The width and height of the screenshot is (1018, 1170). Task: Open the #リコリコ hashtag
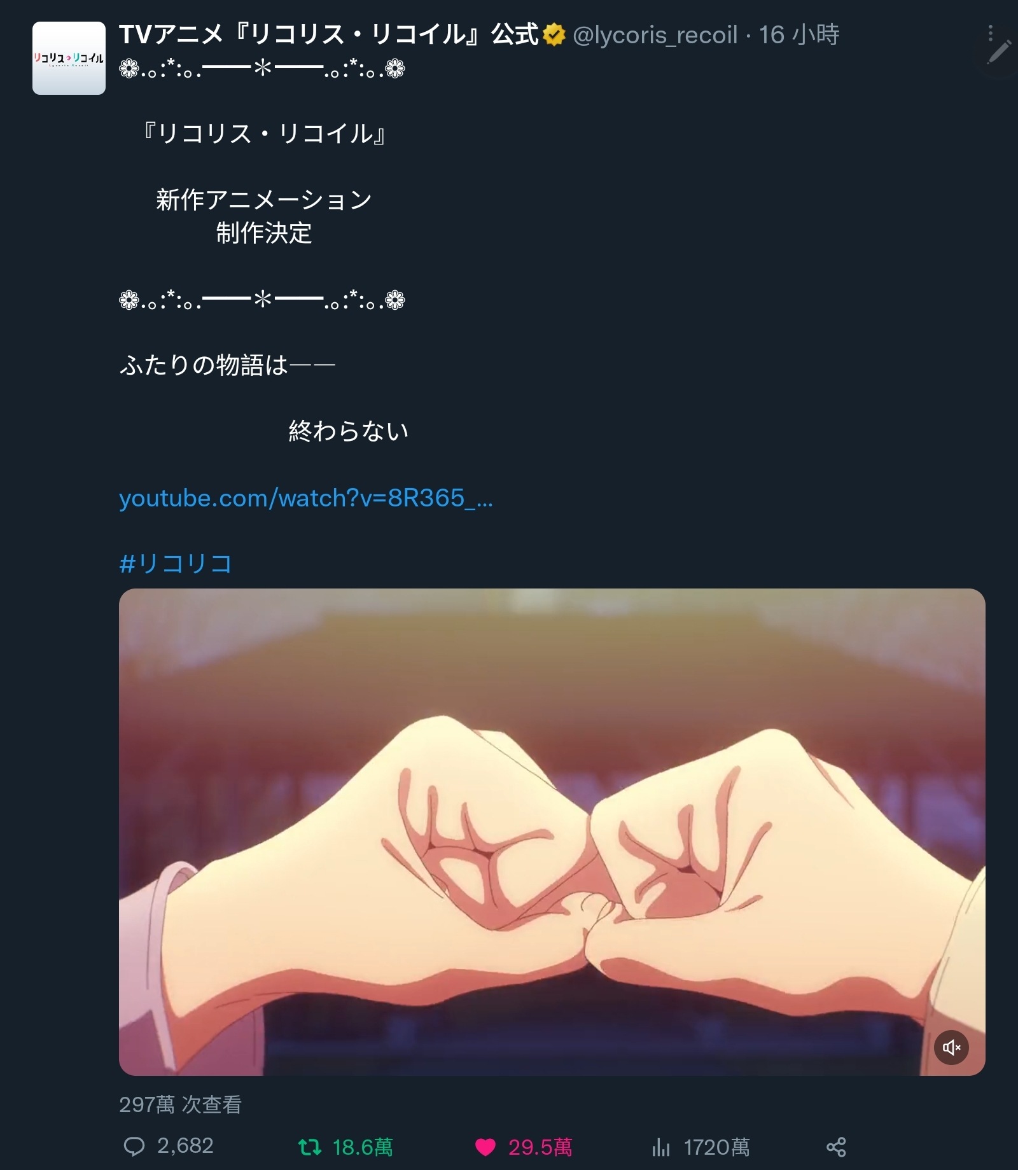[176, 564]
